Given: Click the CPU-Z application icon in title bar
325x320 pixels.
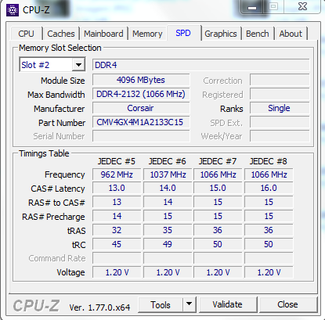Looking at the screenshot, I should 13,10.
